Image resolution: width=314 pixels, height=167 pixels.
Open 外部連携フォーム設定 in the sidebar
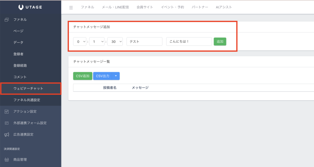coord(31,123)
